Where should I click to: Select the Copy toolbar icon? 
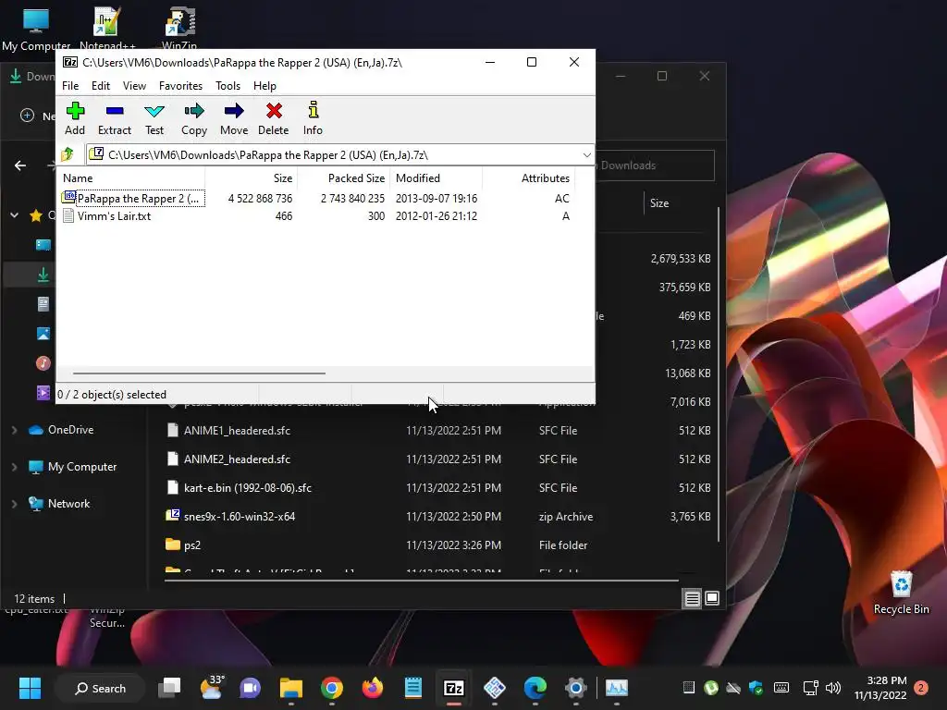point(194,118)
